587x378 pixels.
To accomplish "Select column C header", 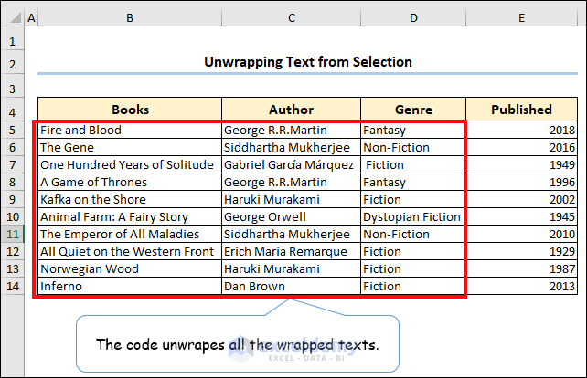I will pyautogui.click(x=291, y=17).
